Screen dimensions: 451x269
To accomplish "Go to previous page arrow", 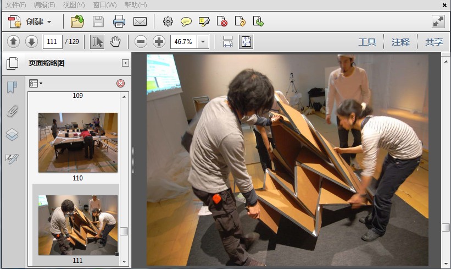I will coord(13,42).
